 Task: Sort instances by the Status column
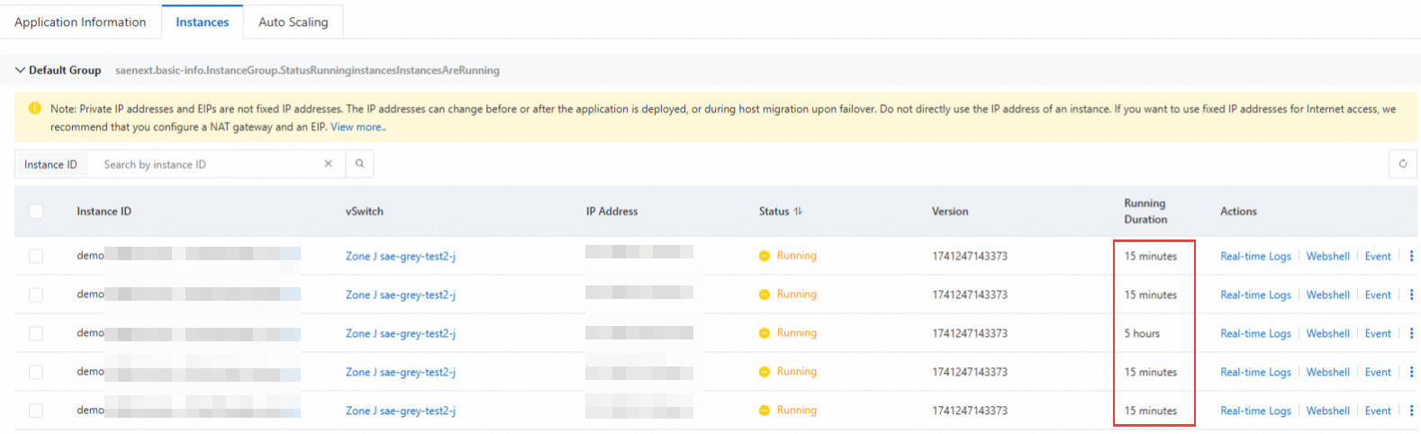click(x=798, y=212)
